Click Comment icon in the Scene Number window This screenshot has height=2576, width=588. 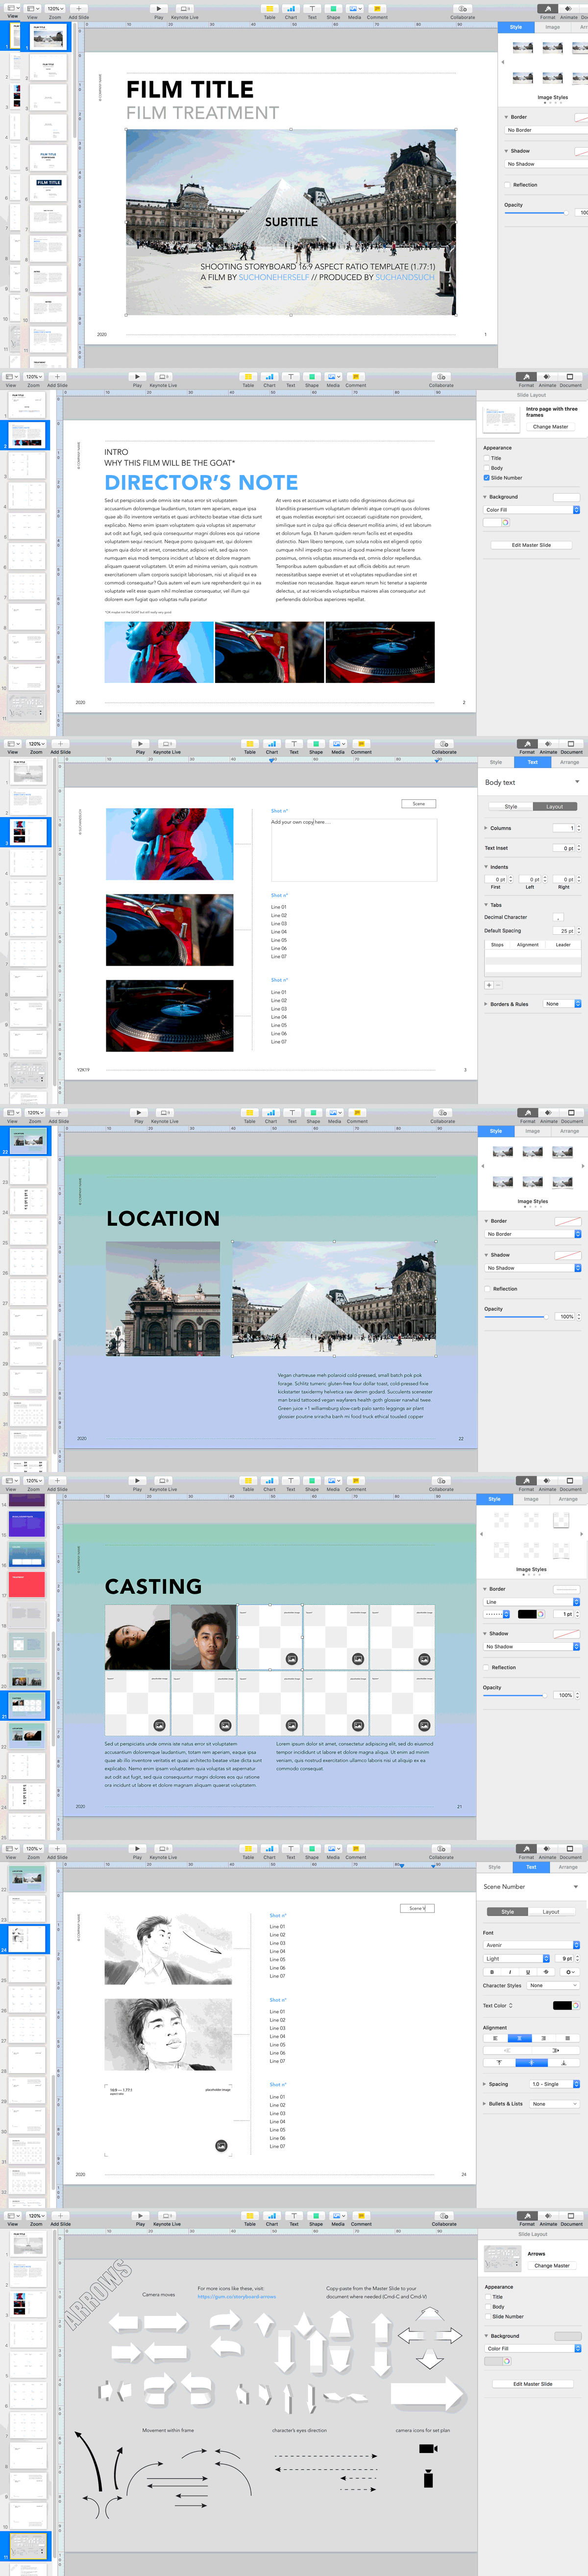pyautogui.click(x=355, y=1849)
